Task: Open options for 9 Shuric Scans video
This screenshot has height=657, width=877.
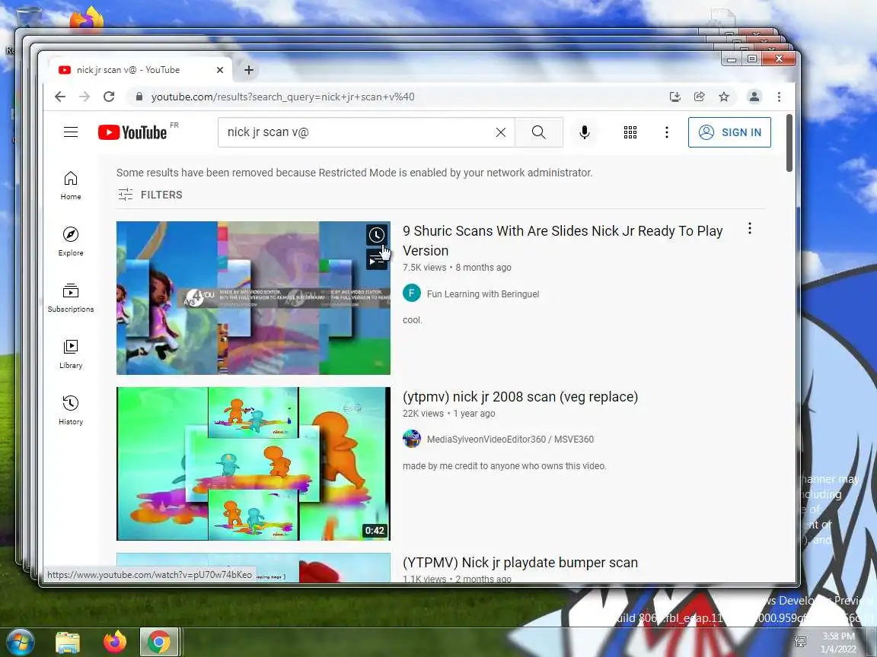Action: point(749,228)
